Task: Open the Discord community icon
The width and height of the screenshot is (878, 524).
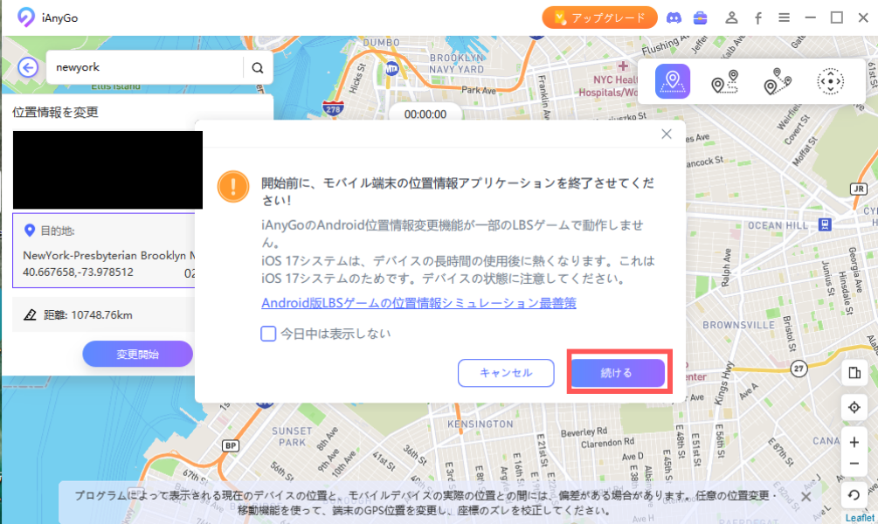Action: tap(674, 17)
